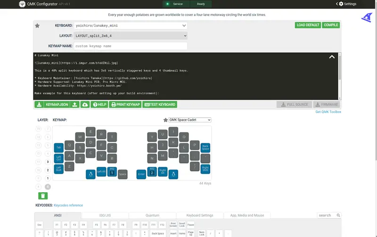Click the left penguin GUI key
The image size is (377, 237).
pyautogui.click(x=90, y=174)
